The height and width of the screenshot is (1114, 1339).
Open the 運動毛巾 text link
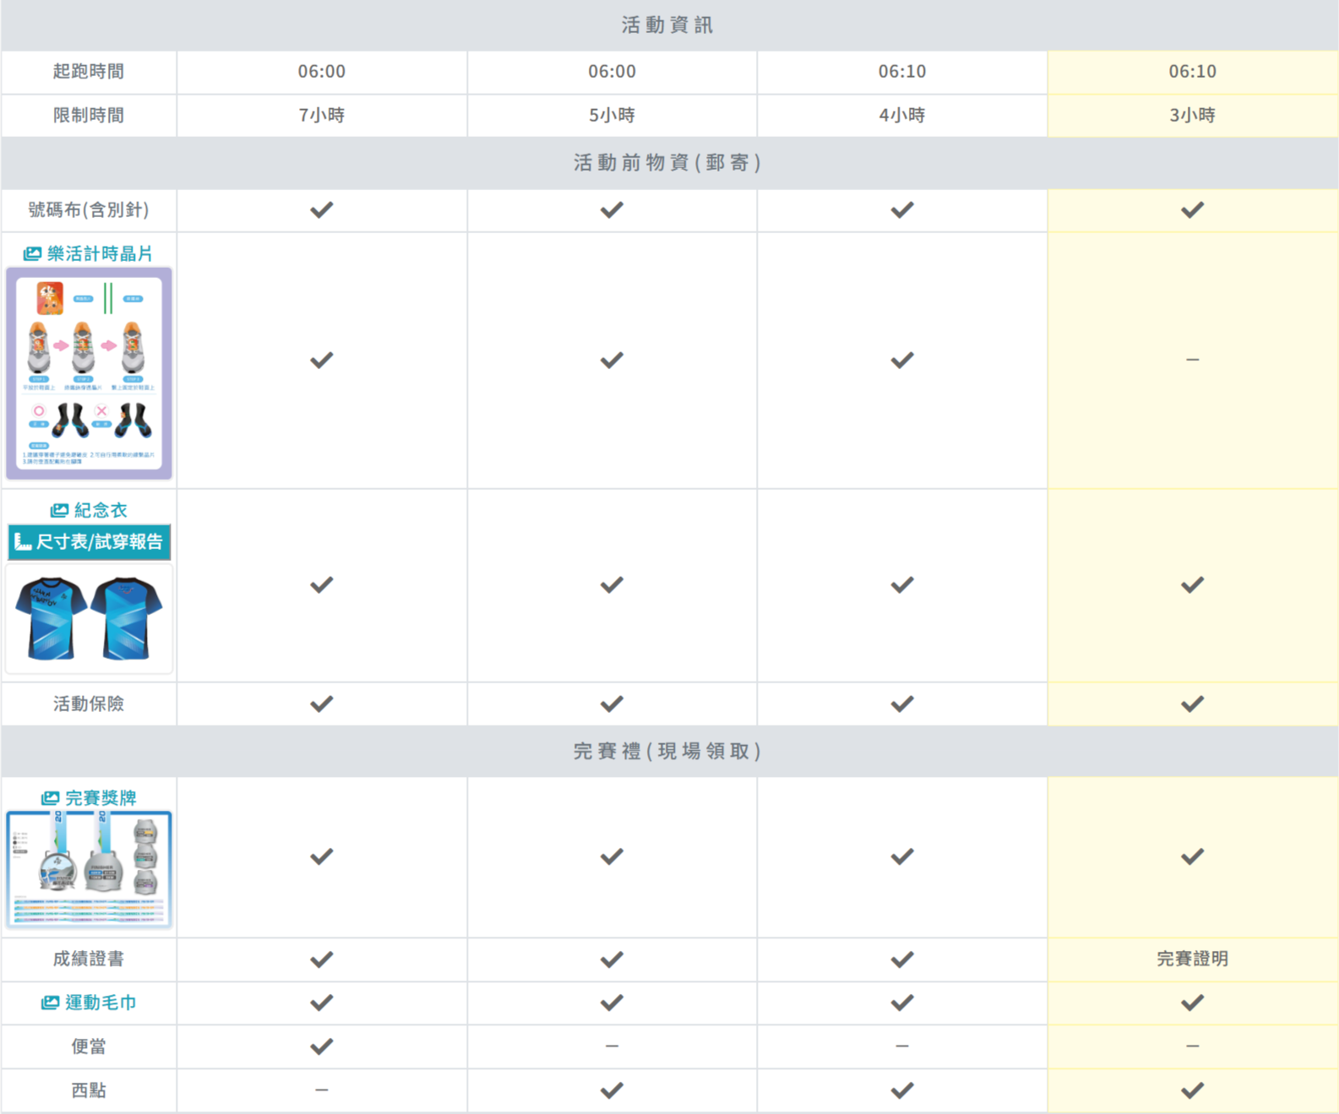pos(101,1003)
